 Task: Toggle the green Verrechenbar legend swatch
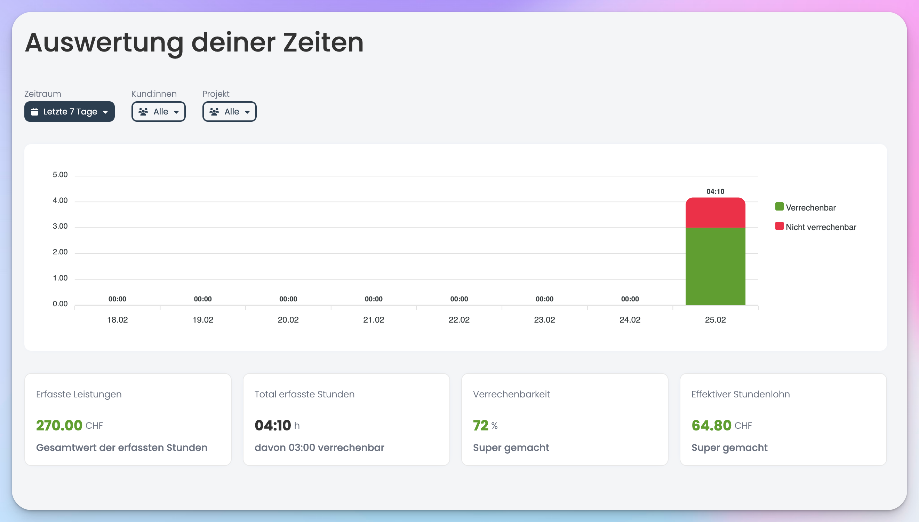click(x=779, y=206)
